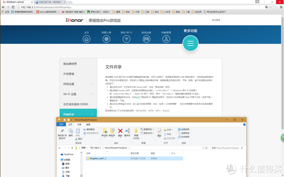
Task: Click the Edit button in Explorer ribbon
Action: (x=168, y=134)
